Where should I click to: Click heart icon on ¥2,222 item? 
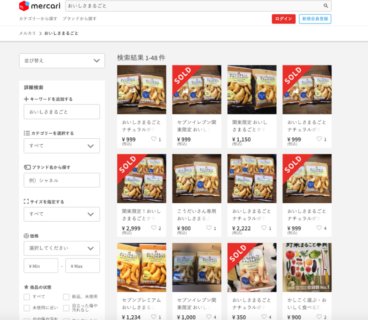tap(264, 228)
